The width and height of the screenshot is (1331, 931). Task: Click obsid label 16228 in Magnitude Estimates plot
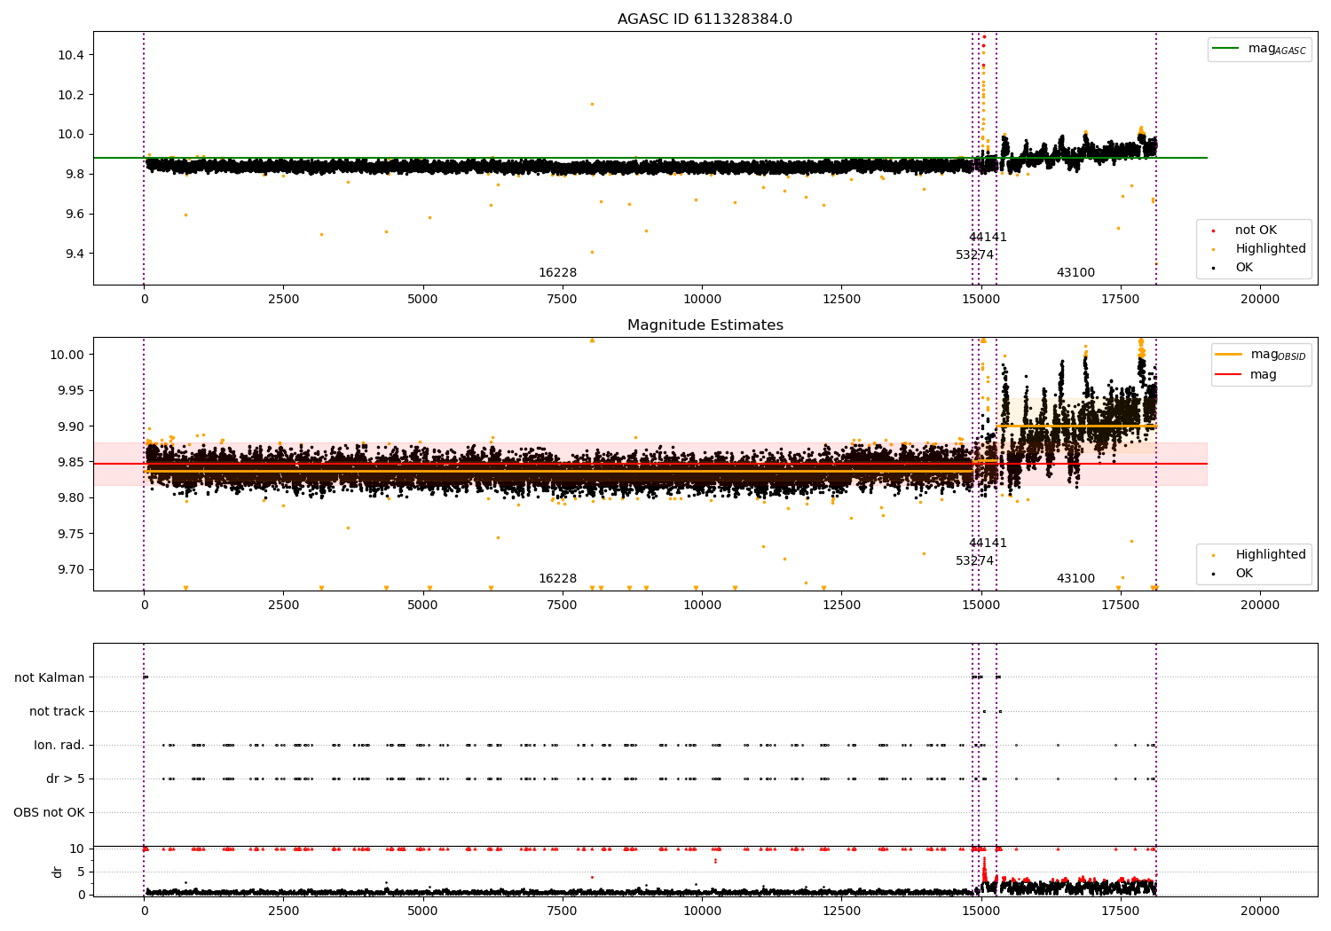tap(557, 579)
